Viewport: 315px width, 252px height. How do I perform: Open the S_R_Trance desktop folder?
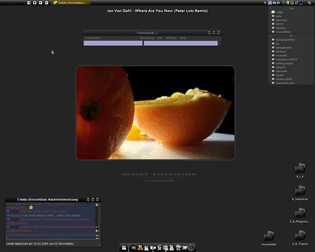point(300,237)
